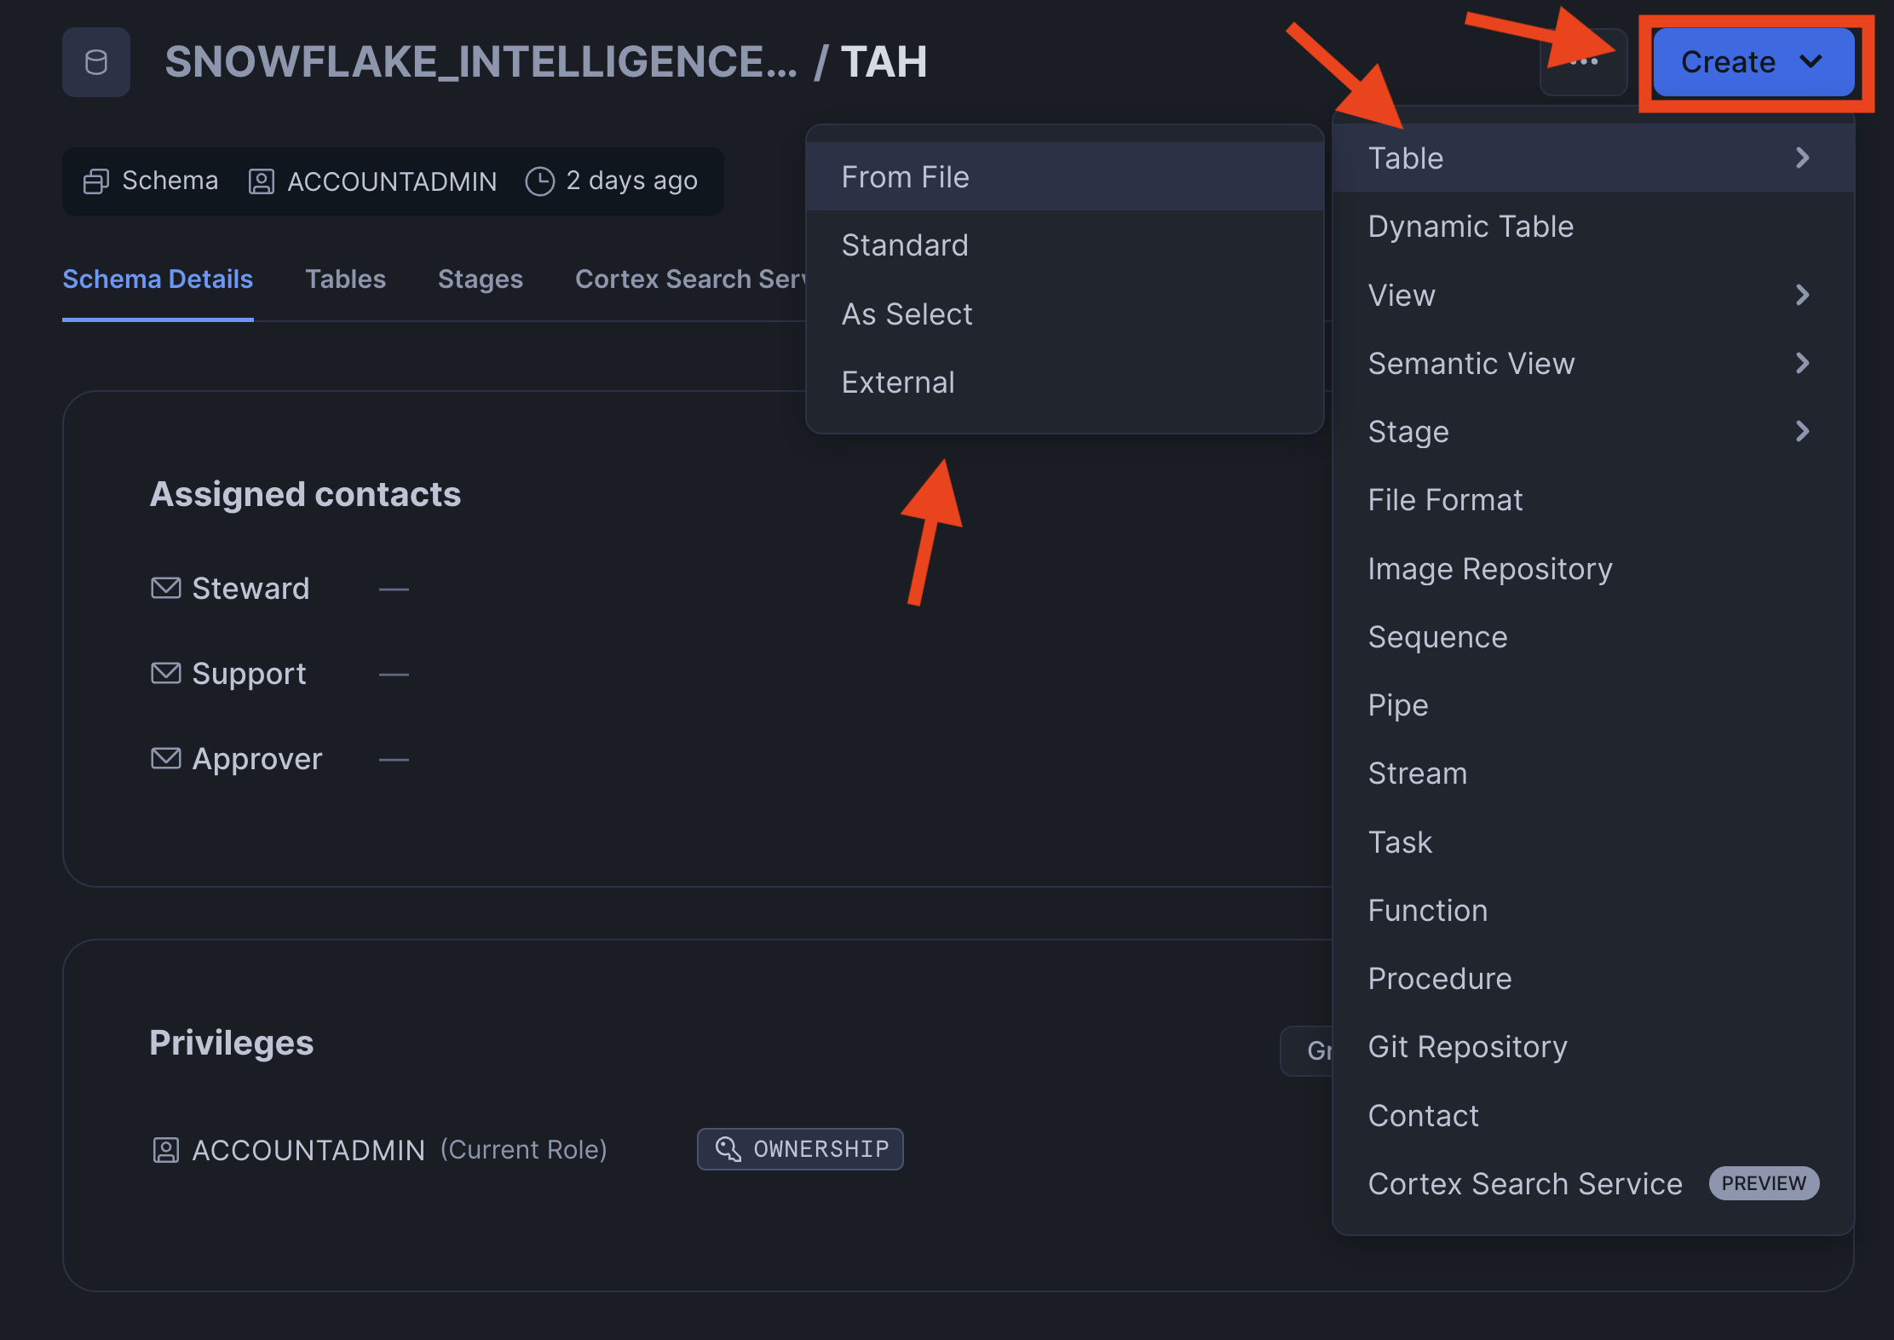Click the ACCOUNTADMIN role icon in Privileges

pos(165,1150)
